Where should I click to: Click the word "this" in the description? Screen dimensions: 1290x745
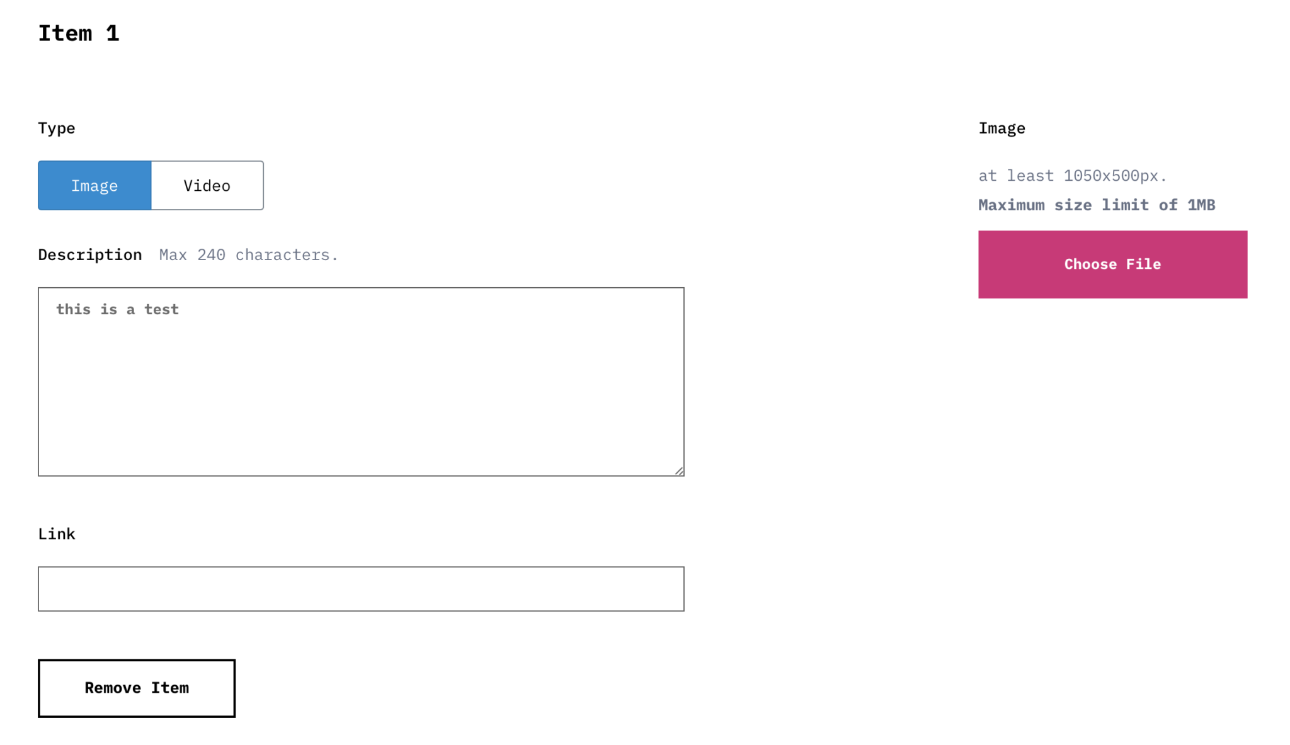(73, 310)
